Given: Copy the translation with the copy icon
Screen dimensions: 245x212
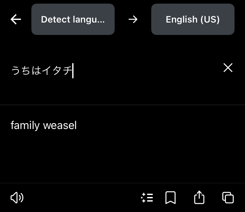Looking at the screenshot, I should coord(228,197).
